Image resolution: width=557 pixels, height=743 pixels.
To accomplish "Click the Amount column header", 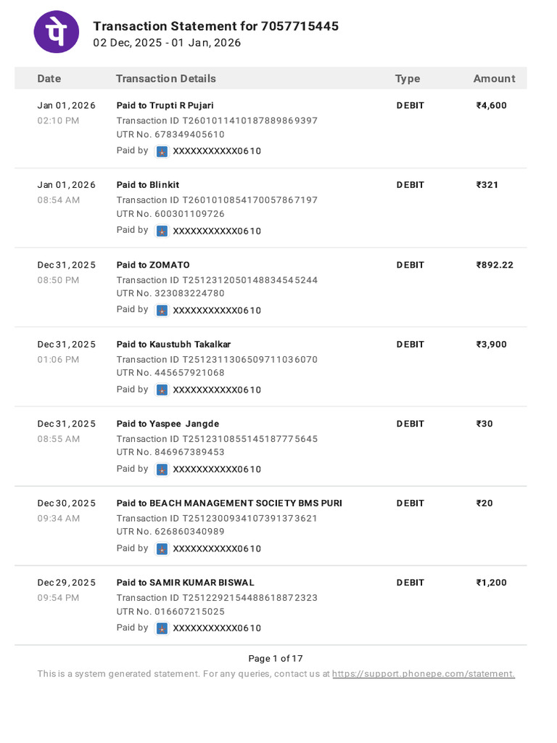I will click(x=494, y=78).
